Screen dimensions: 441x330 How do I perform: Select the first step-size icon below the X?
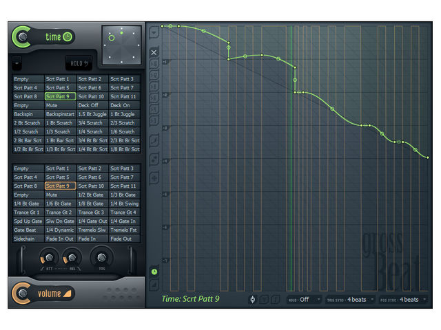click(154, 64)
